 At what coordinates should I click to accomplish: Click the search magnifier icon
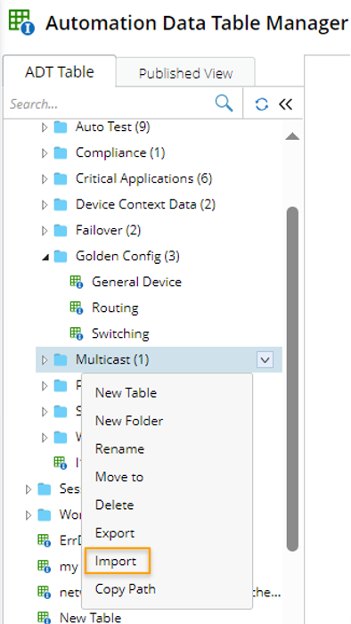tap(224, 104)
